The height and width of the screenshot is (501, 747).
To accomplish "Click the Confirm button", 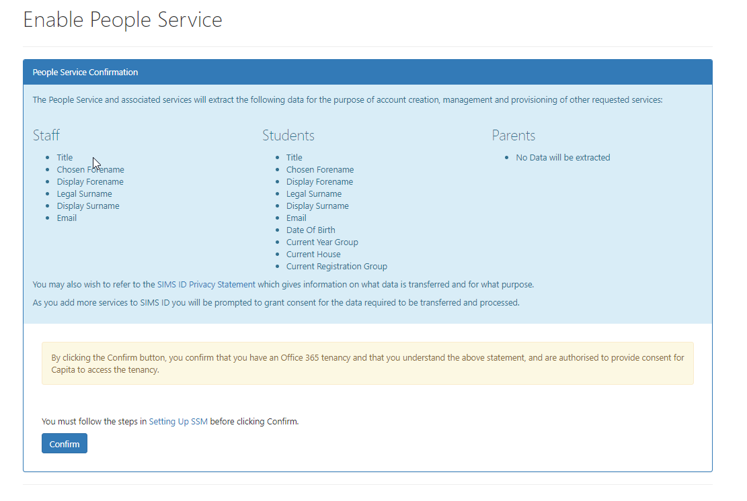I will 65,443.
